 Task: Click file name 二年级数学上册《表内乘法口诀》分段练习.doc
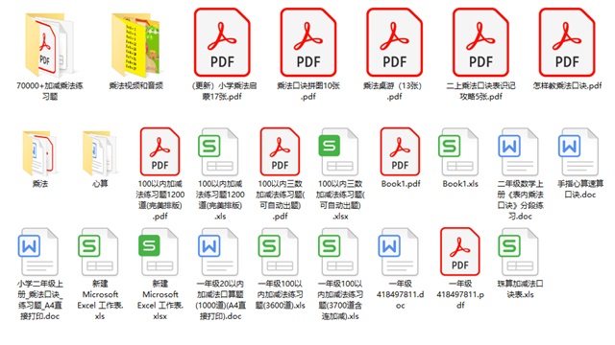coord(520,199)
